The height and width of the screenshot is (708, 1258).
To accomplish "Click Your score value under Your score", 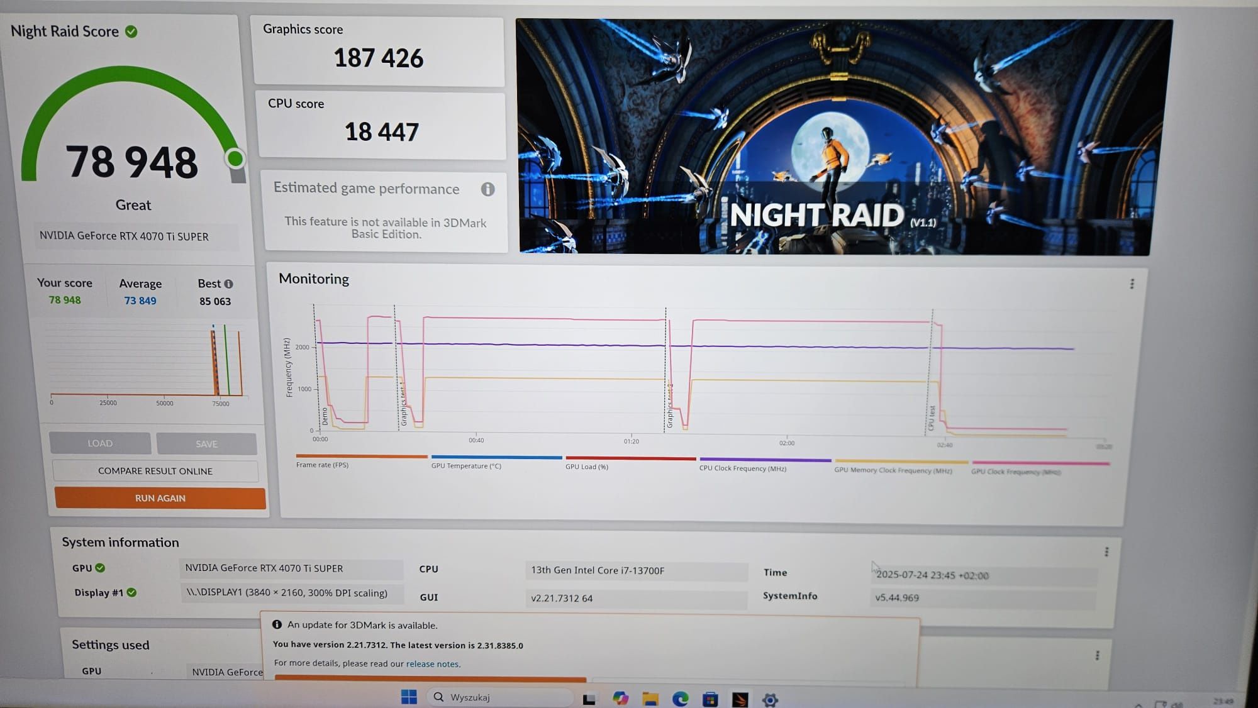I will pos(65,300).
